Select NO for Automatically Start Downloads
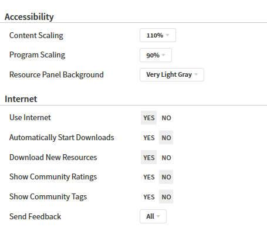Image resolution: width=267 pixels, height=231 pixels. tap(166, 138)
